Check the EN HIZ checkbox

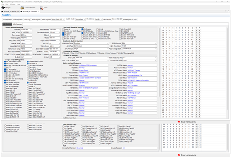(97, 29)
